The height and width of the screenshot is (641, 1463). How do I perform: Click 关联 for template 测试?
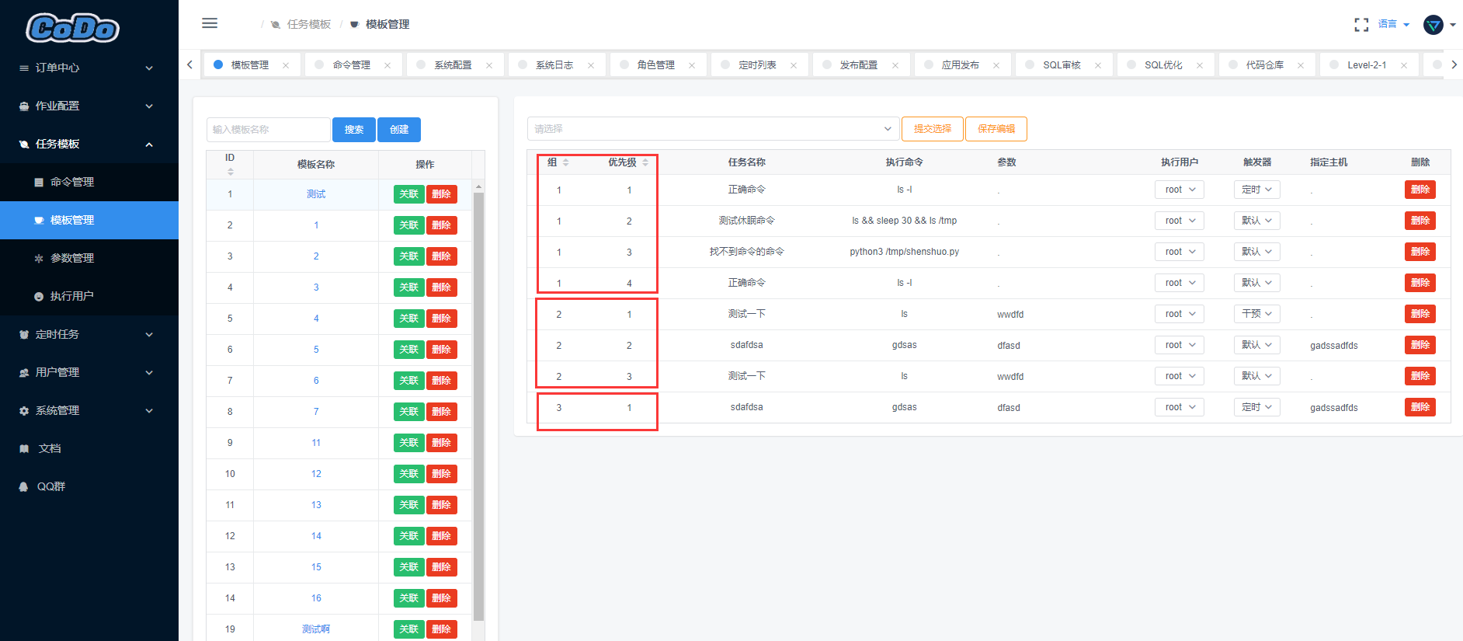(x=409, y=194)
